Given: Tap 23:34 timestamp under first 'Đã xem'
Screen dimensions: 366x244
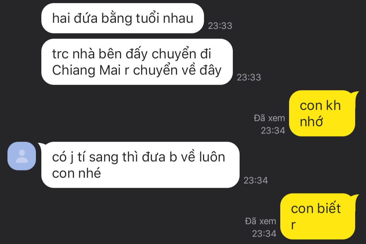Looking at the screenshot, I should 273,130.
